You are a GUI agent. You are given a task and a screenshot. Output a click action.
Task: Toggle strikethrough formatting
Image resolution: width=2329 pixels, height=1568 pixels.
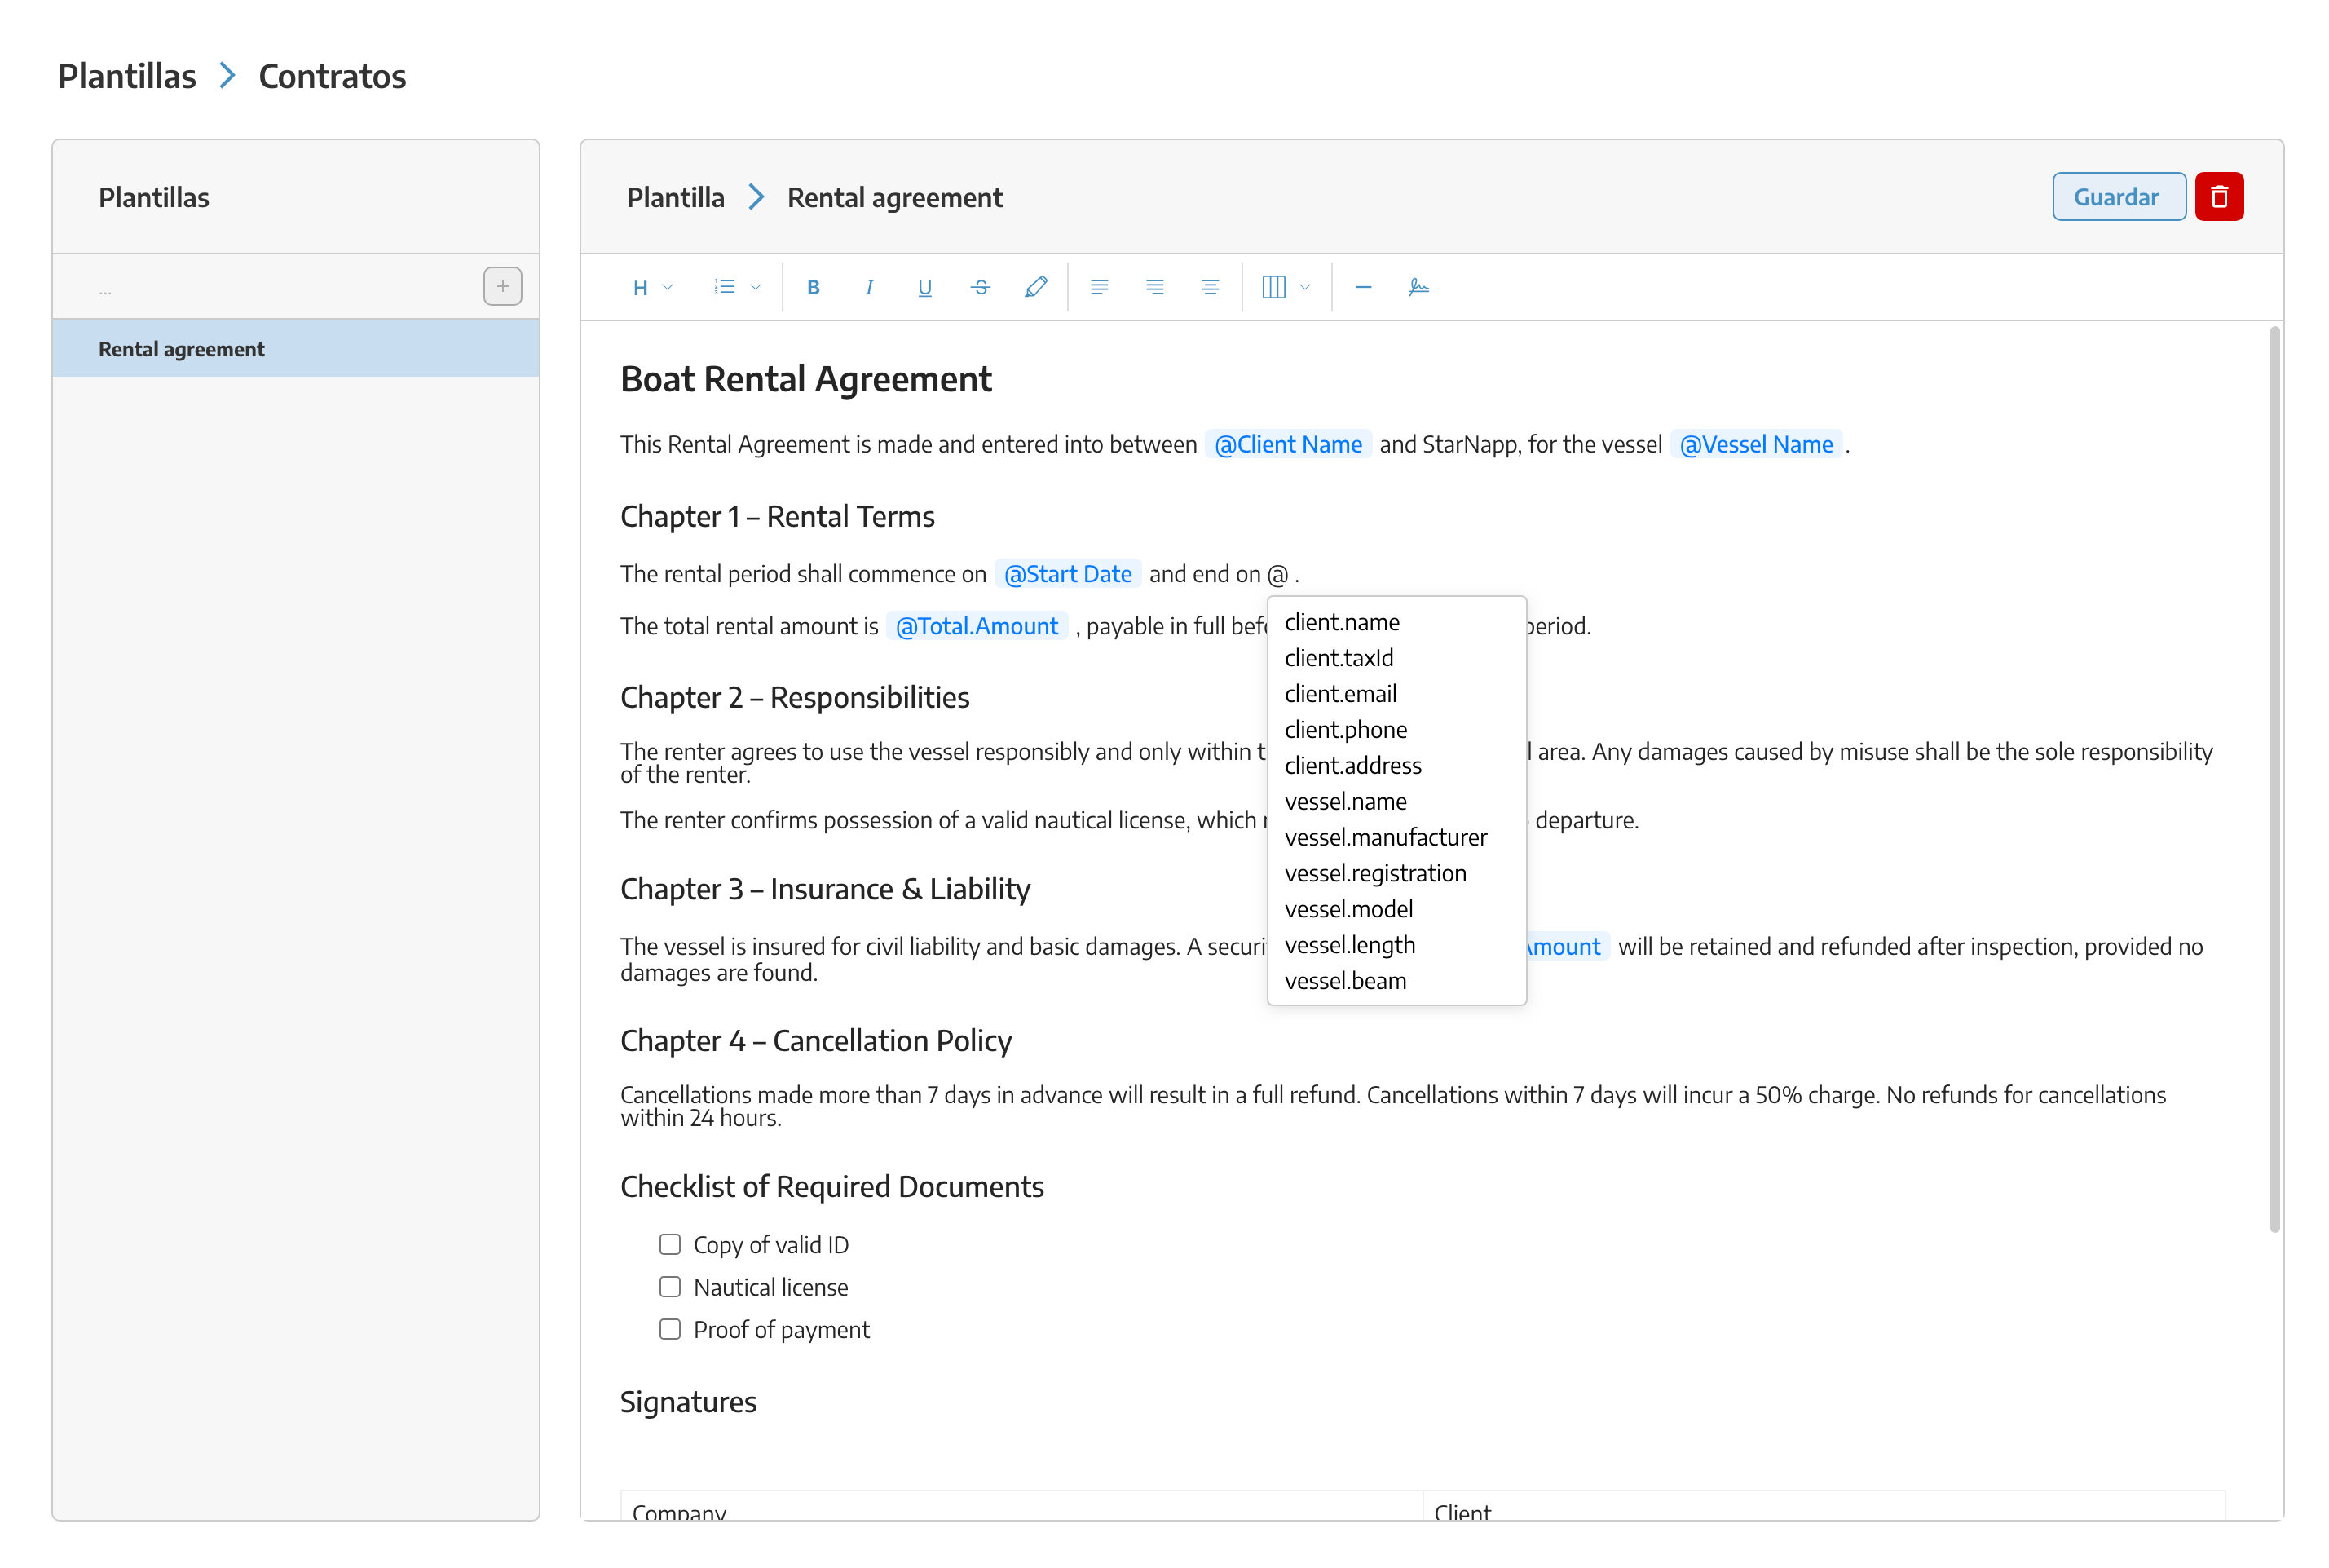(x=981, y=288)
